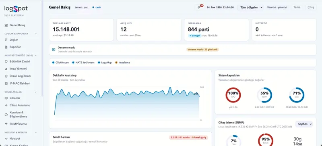Open Genel Bakış in the sidebar

pos(17,25)
